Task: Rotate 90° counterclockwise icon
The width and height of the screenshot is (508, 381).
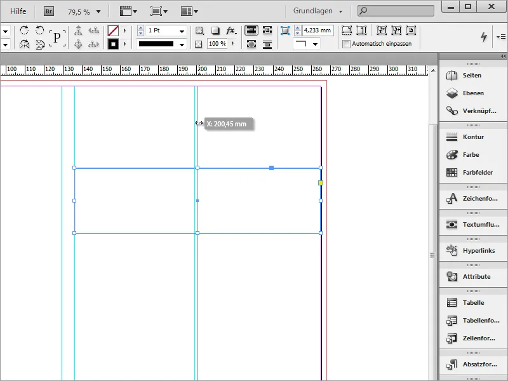Action: (x=40, y=30)
